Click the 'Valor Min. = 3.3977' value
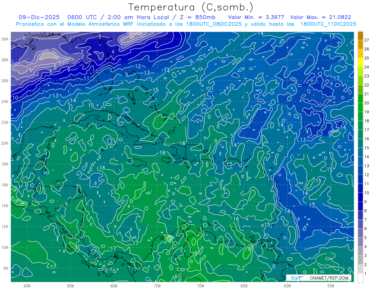Image resolution: width=375 pixels, height=290 pixels. tap(256, 17)
